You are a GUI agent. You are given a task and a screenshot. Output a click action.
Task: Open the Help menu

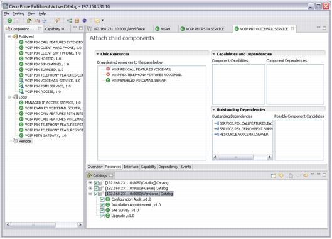(42, 14)
